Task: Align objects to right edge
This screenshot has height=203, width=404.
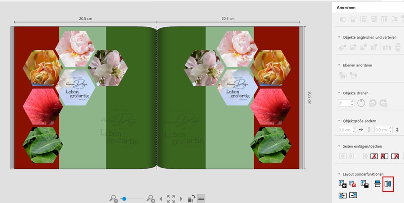Action: pyautogui.click(x=373, y=19)
